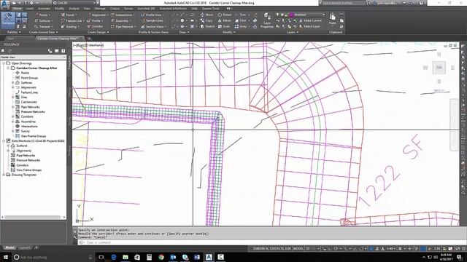
Task: Click Match Layer button
Action: tap(309, 26)
